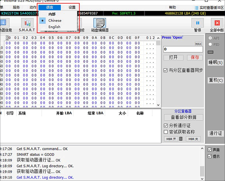Click the drive info icon
225x181 pixels.
4,23
